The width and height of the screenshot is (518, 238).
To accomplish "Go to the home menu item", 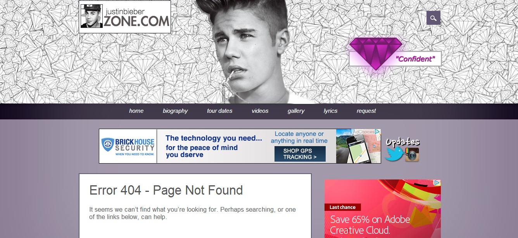I will 136,111.
